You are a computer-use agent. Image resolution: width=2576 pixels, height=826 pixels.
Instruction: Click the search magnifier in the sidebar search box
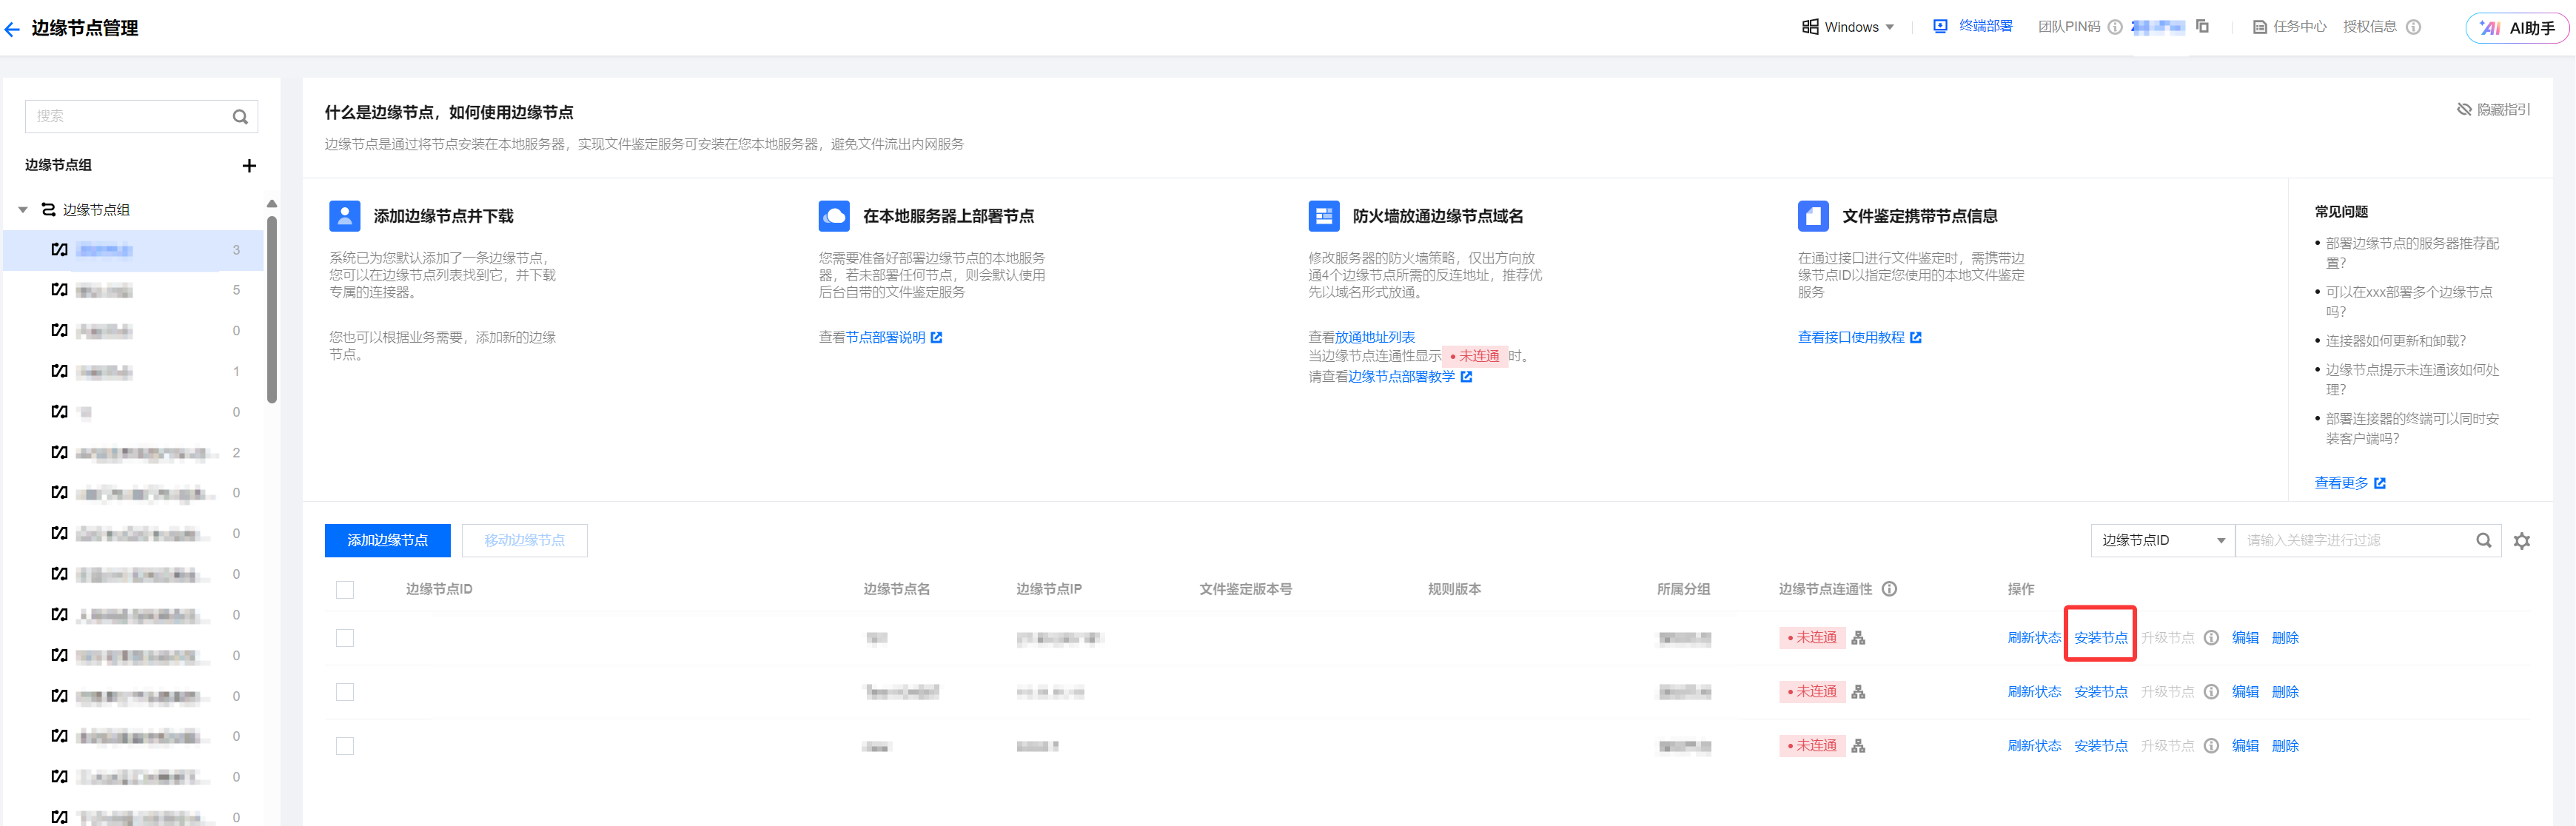point(240,117)
